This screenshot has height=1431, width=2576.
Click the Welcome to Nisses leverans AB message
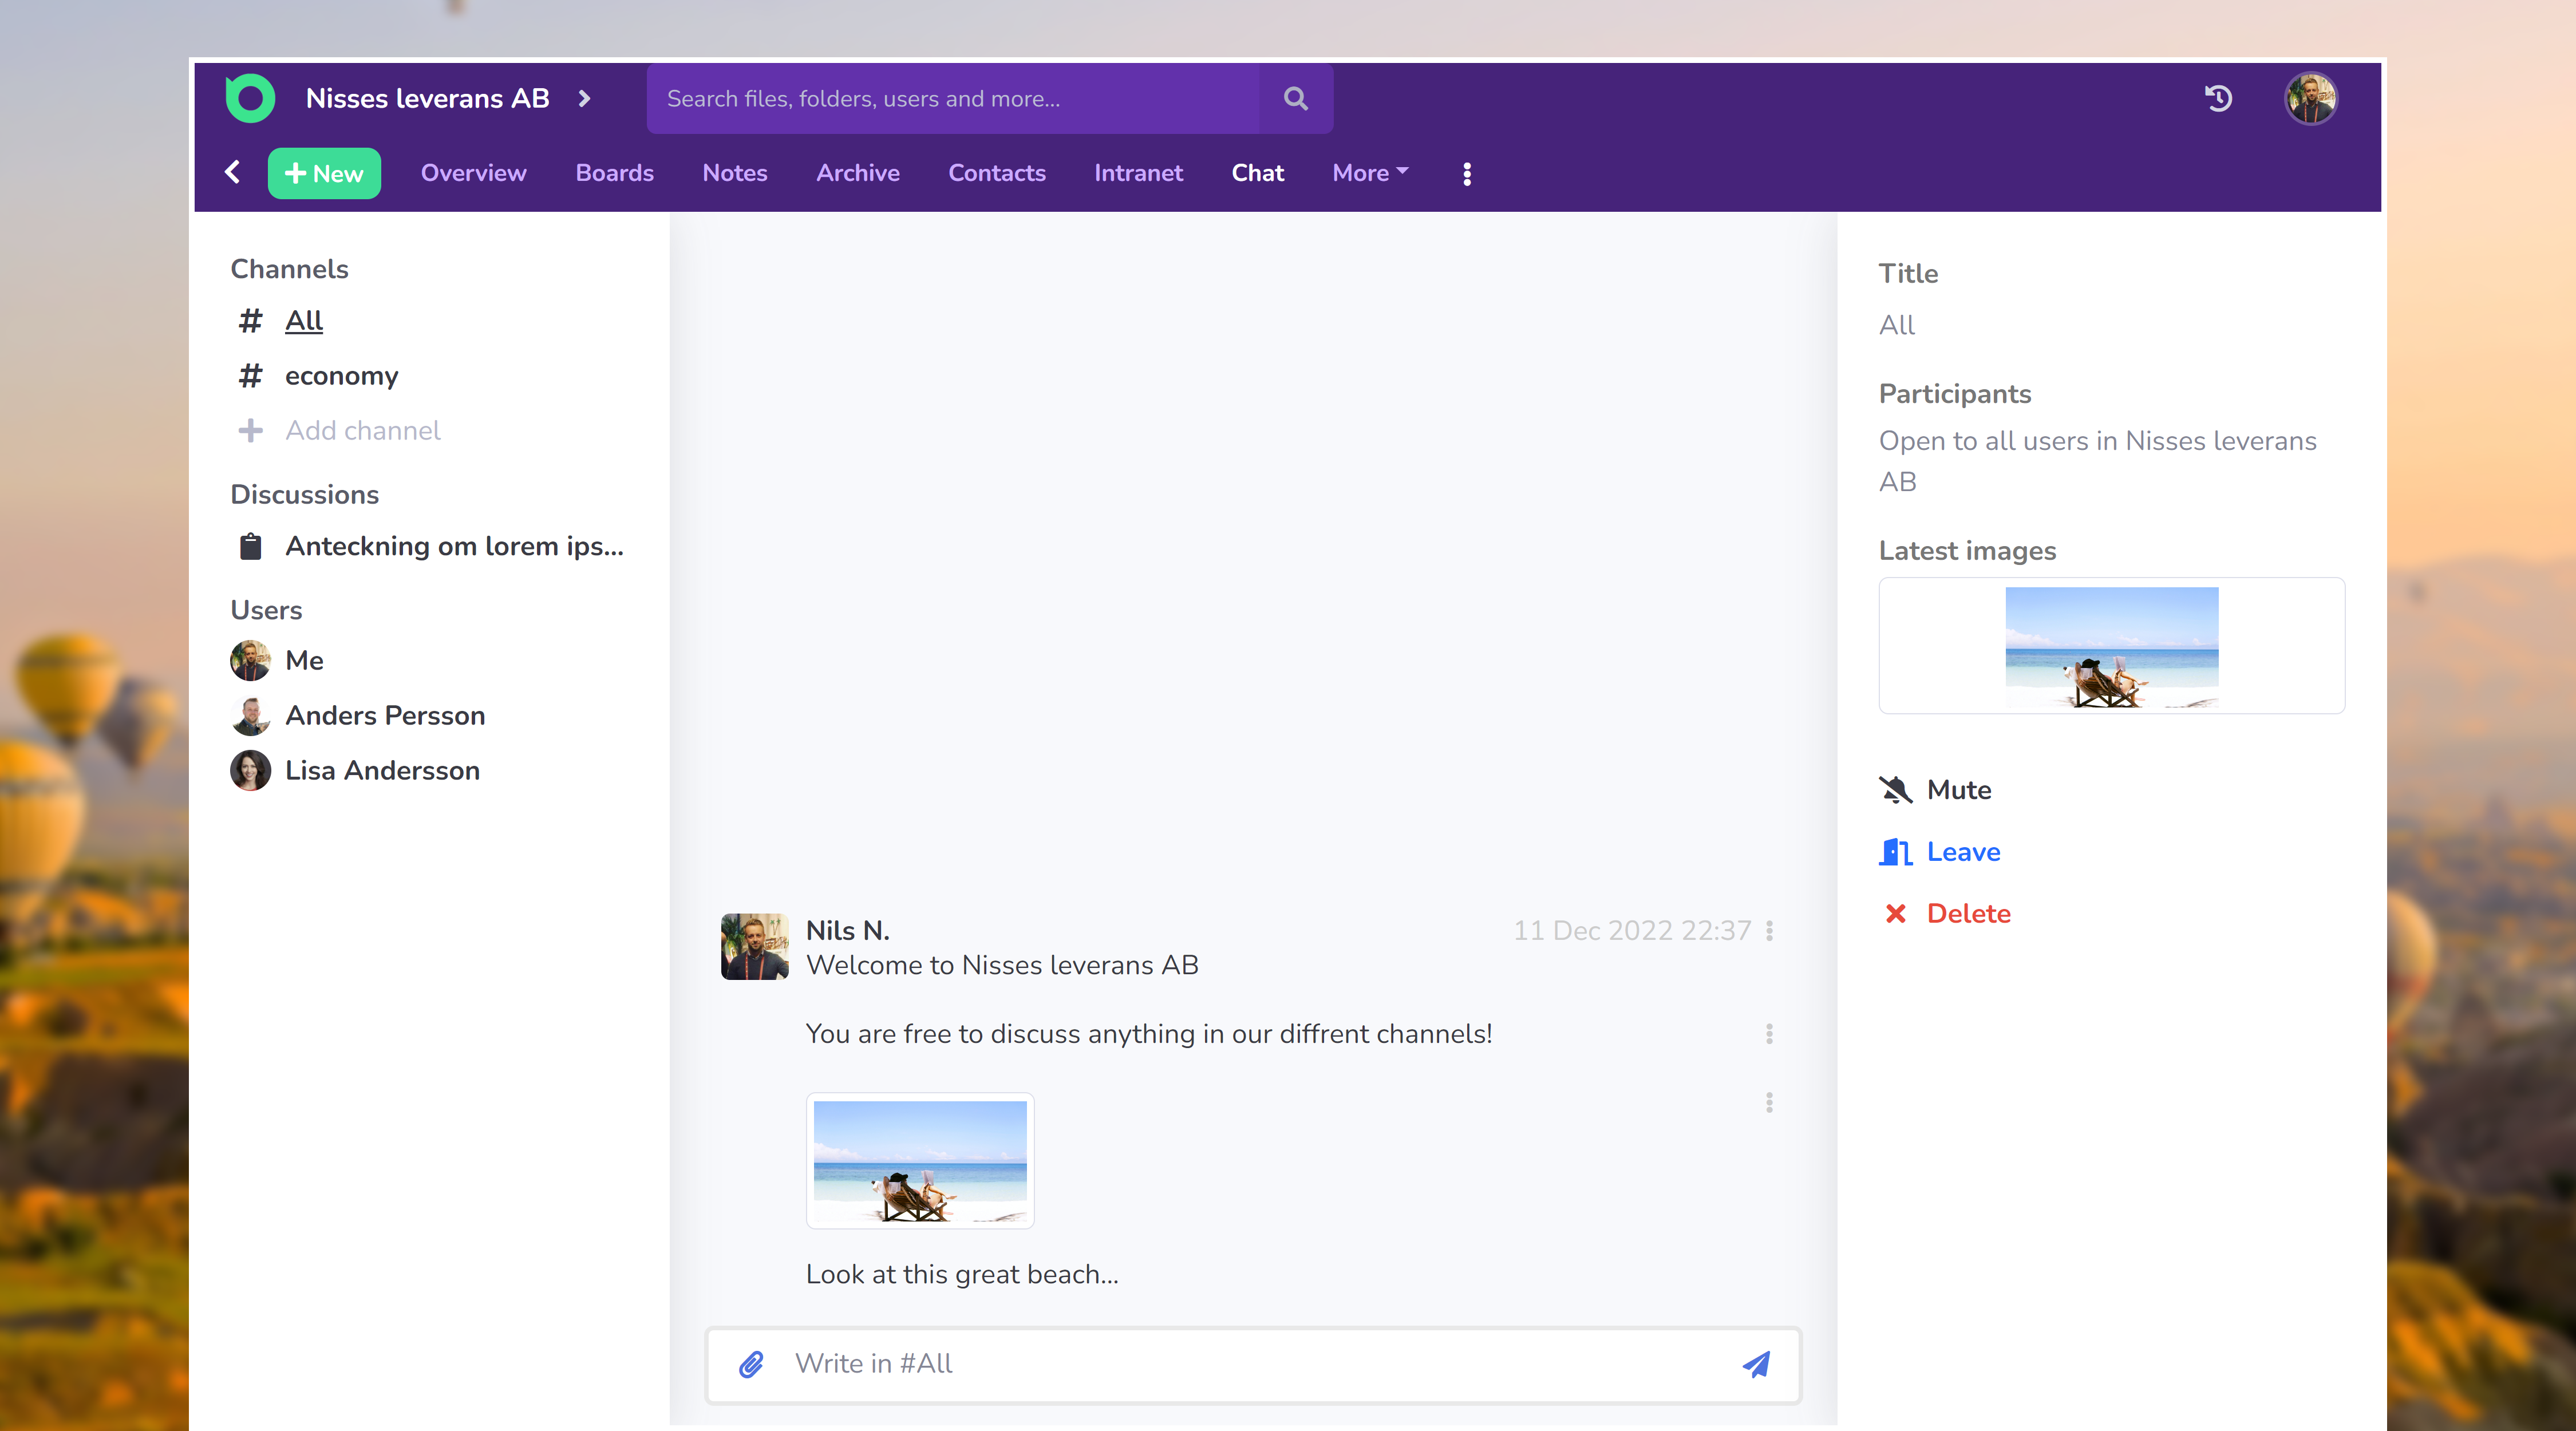pos(1002,965)
